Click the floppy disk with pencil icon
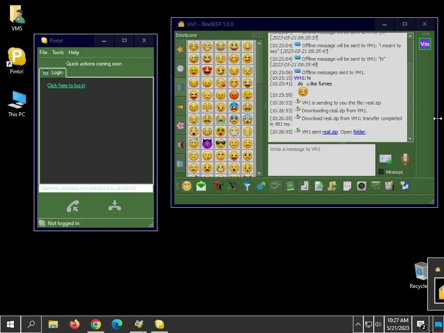 [x=389, y=186]
